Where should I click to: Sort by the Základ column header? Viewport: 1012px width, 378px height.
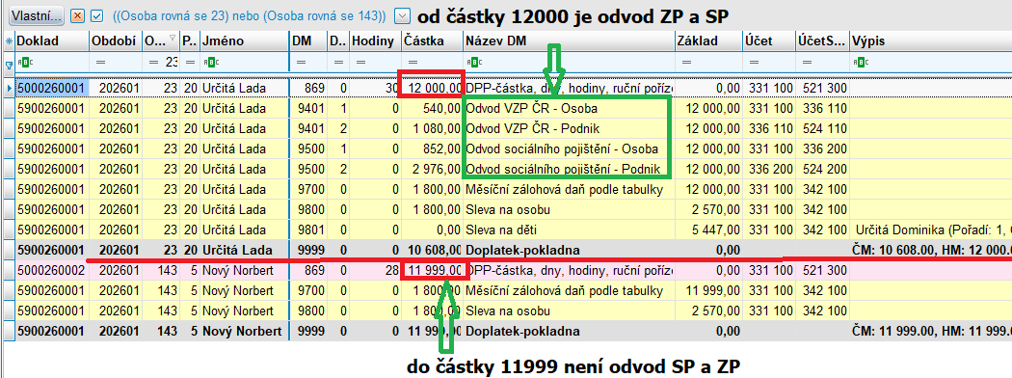pos(708,41)
